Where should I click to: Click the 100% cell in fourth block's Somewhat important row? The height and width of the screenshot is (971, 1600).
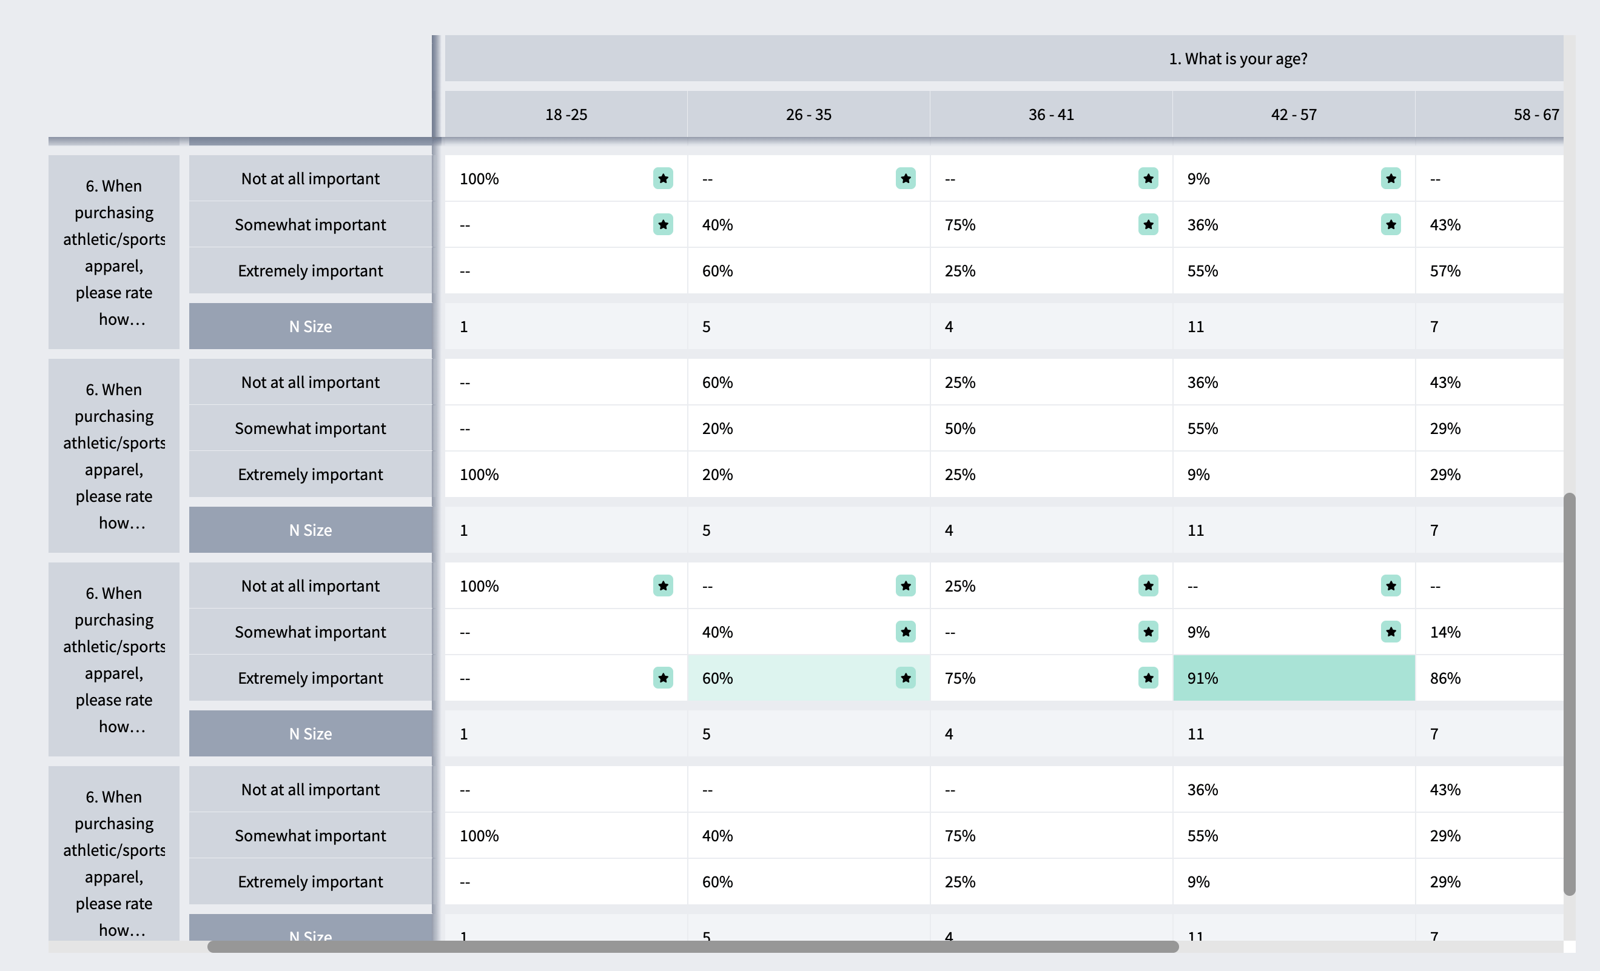[566, 836]
